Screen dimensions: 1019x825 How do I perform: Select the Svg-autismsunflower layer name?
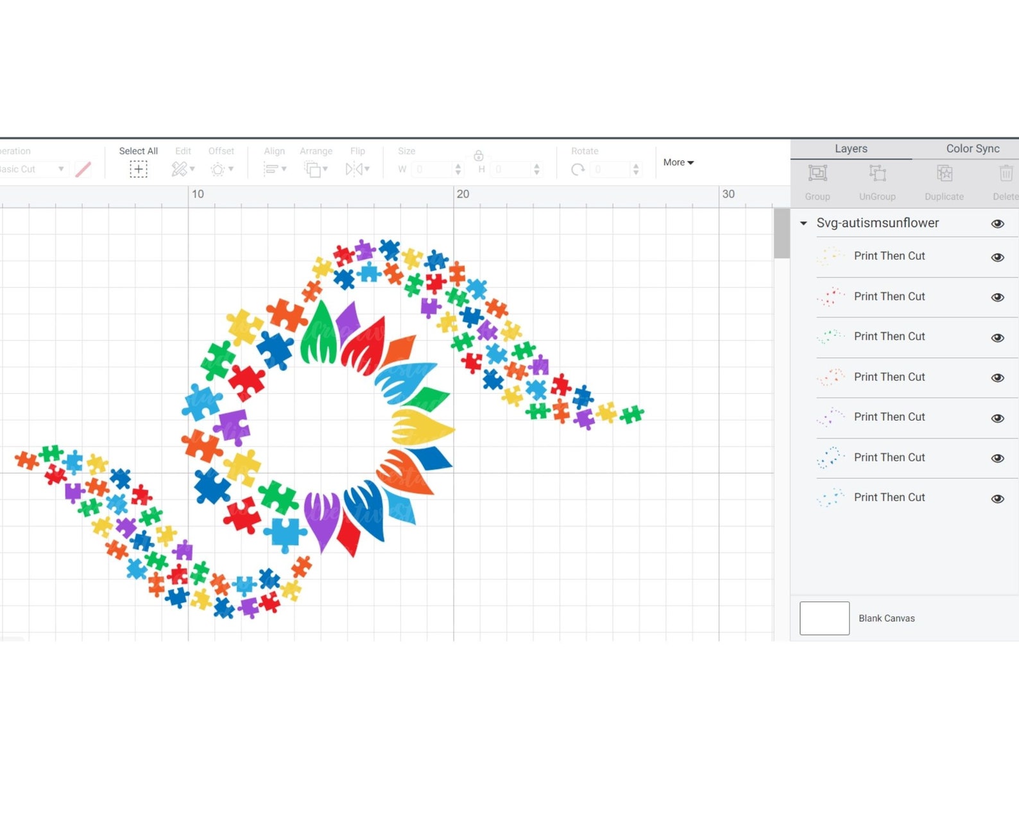tap(877, 223)
